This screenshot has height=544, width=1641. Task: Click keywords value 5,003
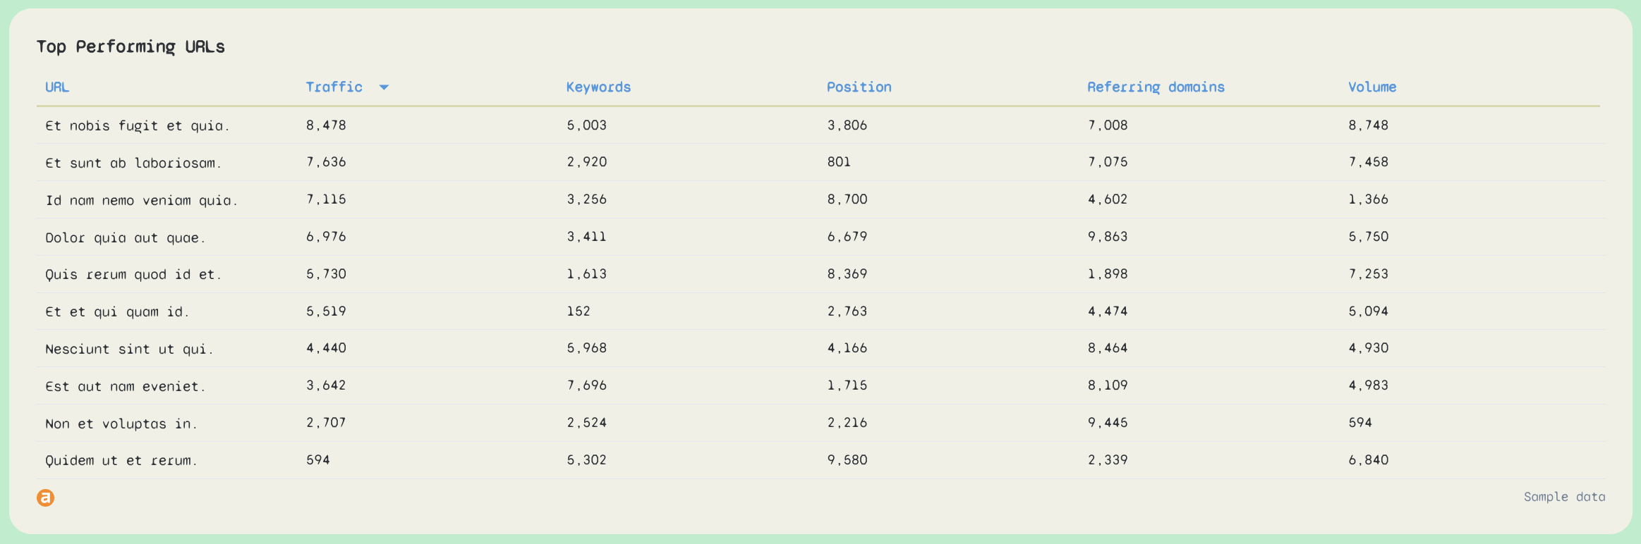pos(586,125)
